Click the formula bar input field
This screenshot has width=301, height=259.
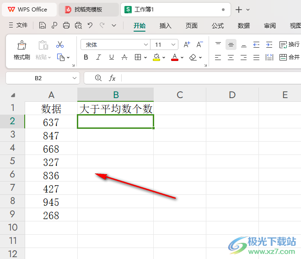click(211, 78)
